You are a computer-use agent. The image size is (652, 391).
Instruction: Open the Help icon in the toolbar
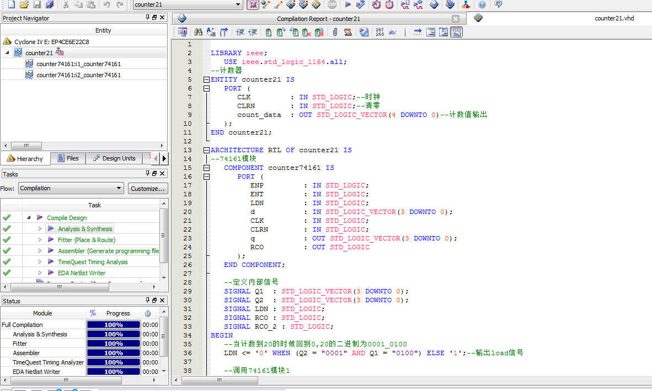pos(482,4)
